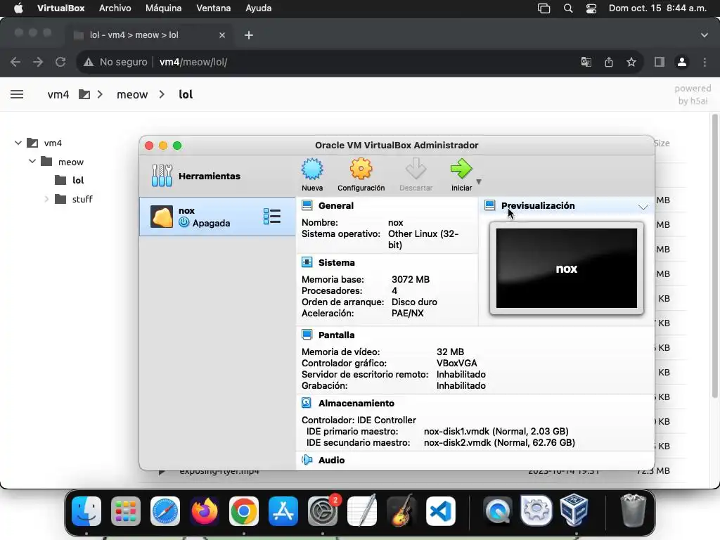This screenshot has width=720, height=540.
Task: Toggle the browser side panel icon
Action: click(x=660, y=62)
